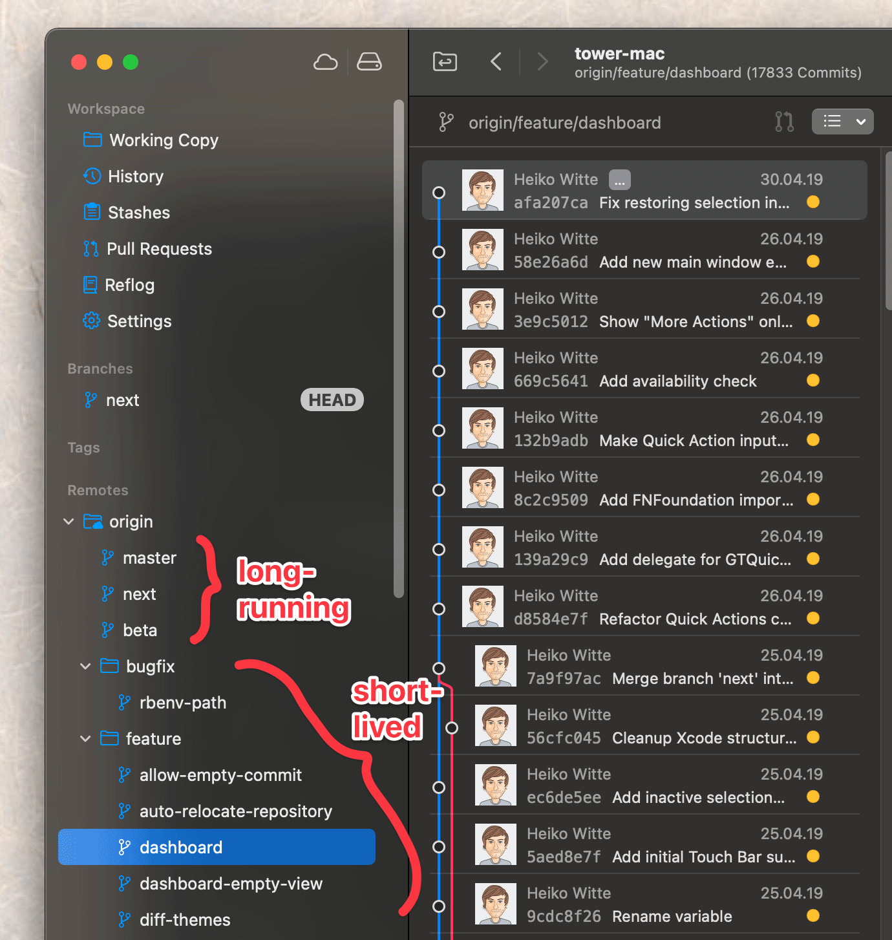The image size is (892, 940).
Task: Click the Remotes section header
Action: [98, 490]
